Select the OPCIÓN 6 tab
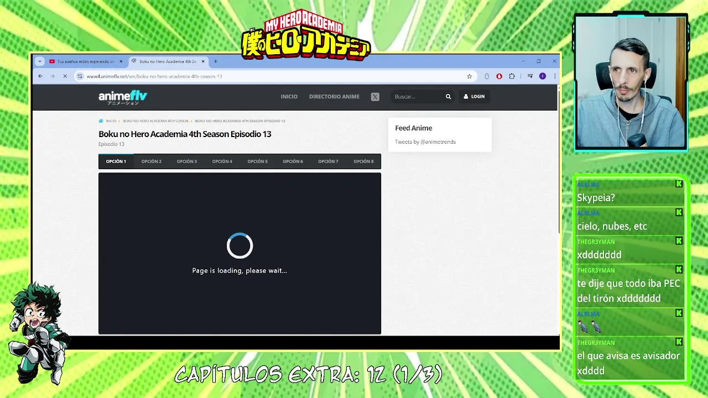The height and width of the screenshot is (398, 708). [x=293, y=161]
